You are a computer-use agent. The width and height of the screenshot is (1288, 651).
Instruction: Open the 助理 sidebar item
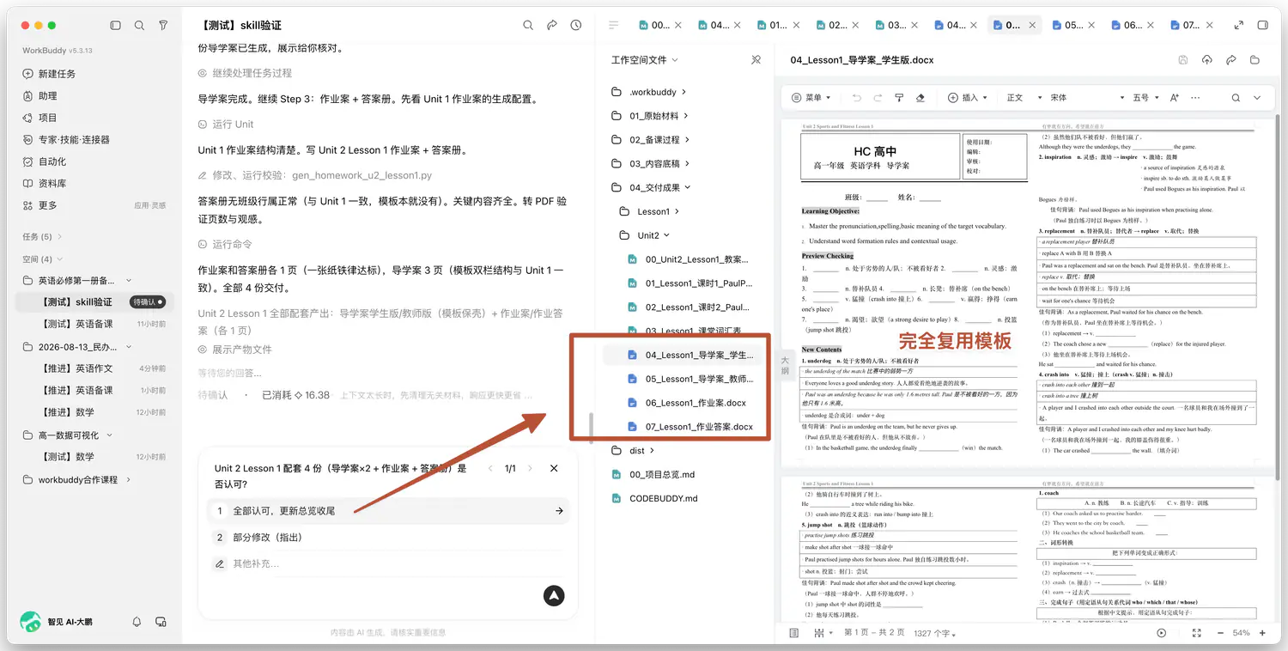[39, 96]
